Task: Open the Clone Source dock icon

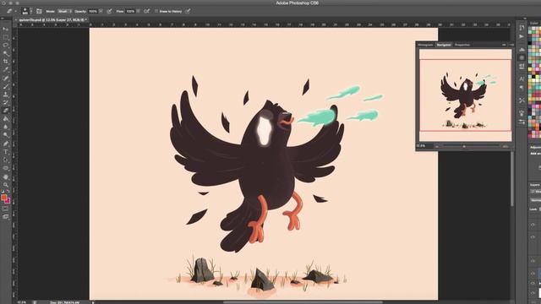Action: coord(522,113)
